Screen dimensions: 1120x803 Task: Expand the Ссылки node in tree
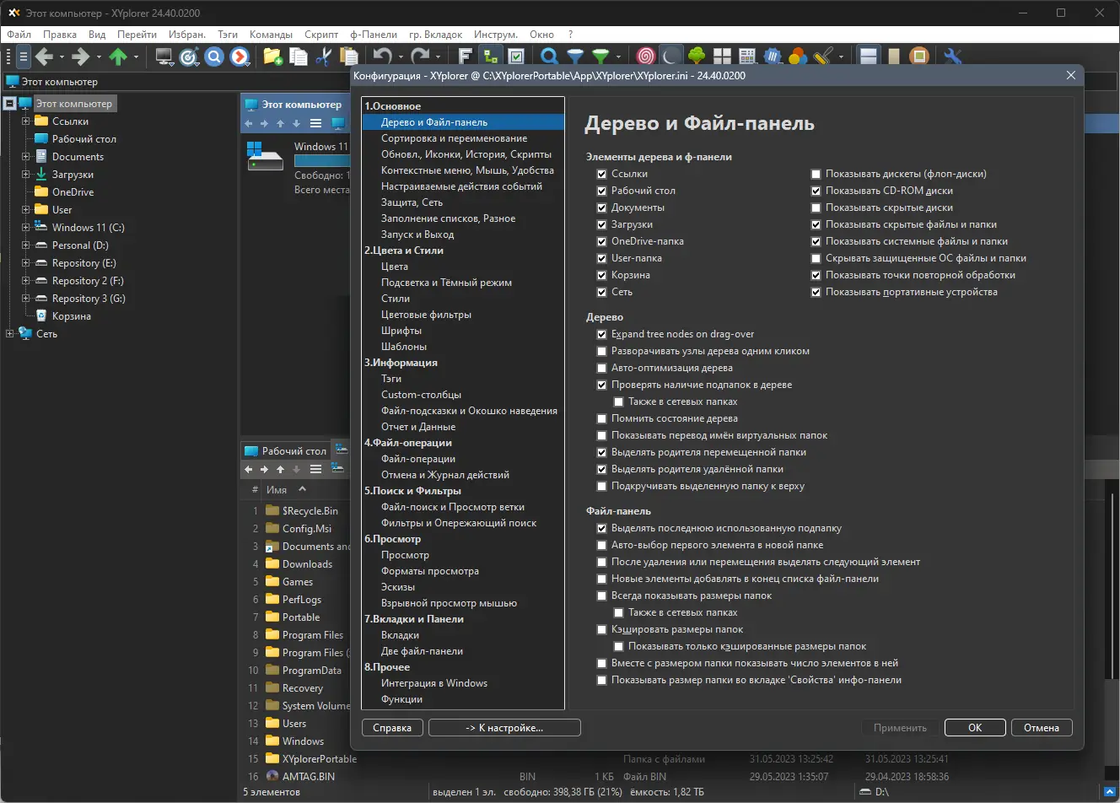point(25,121)
